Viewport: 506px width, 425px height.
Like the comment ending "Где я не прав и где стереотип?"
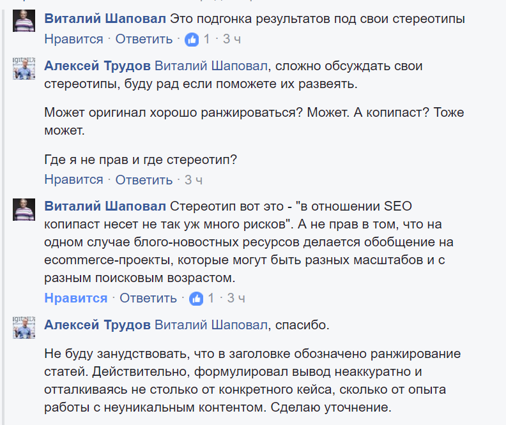point(73,180)
